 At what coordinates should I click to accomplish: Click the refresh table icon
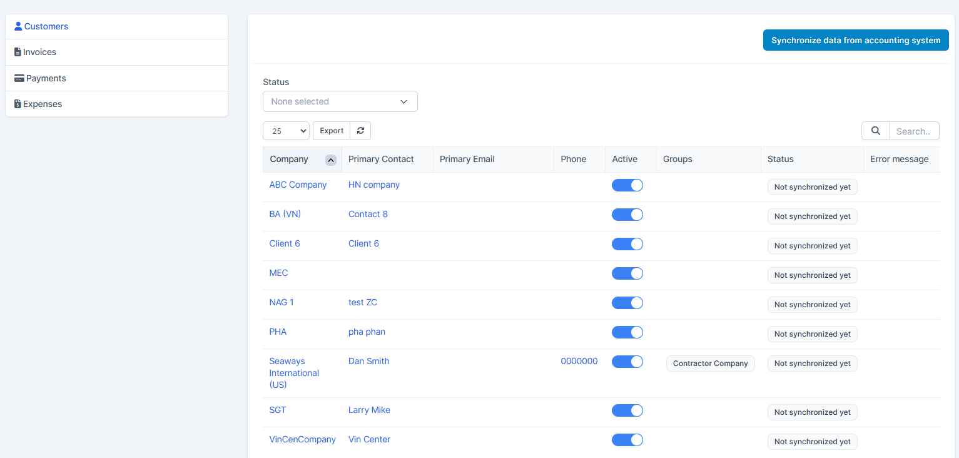click(360, 131)
